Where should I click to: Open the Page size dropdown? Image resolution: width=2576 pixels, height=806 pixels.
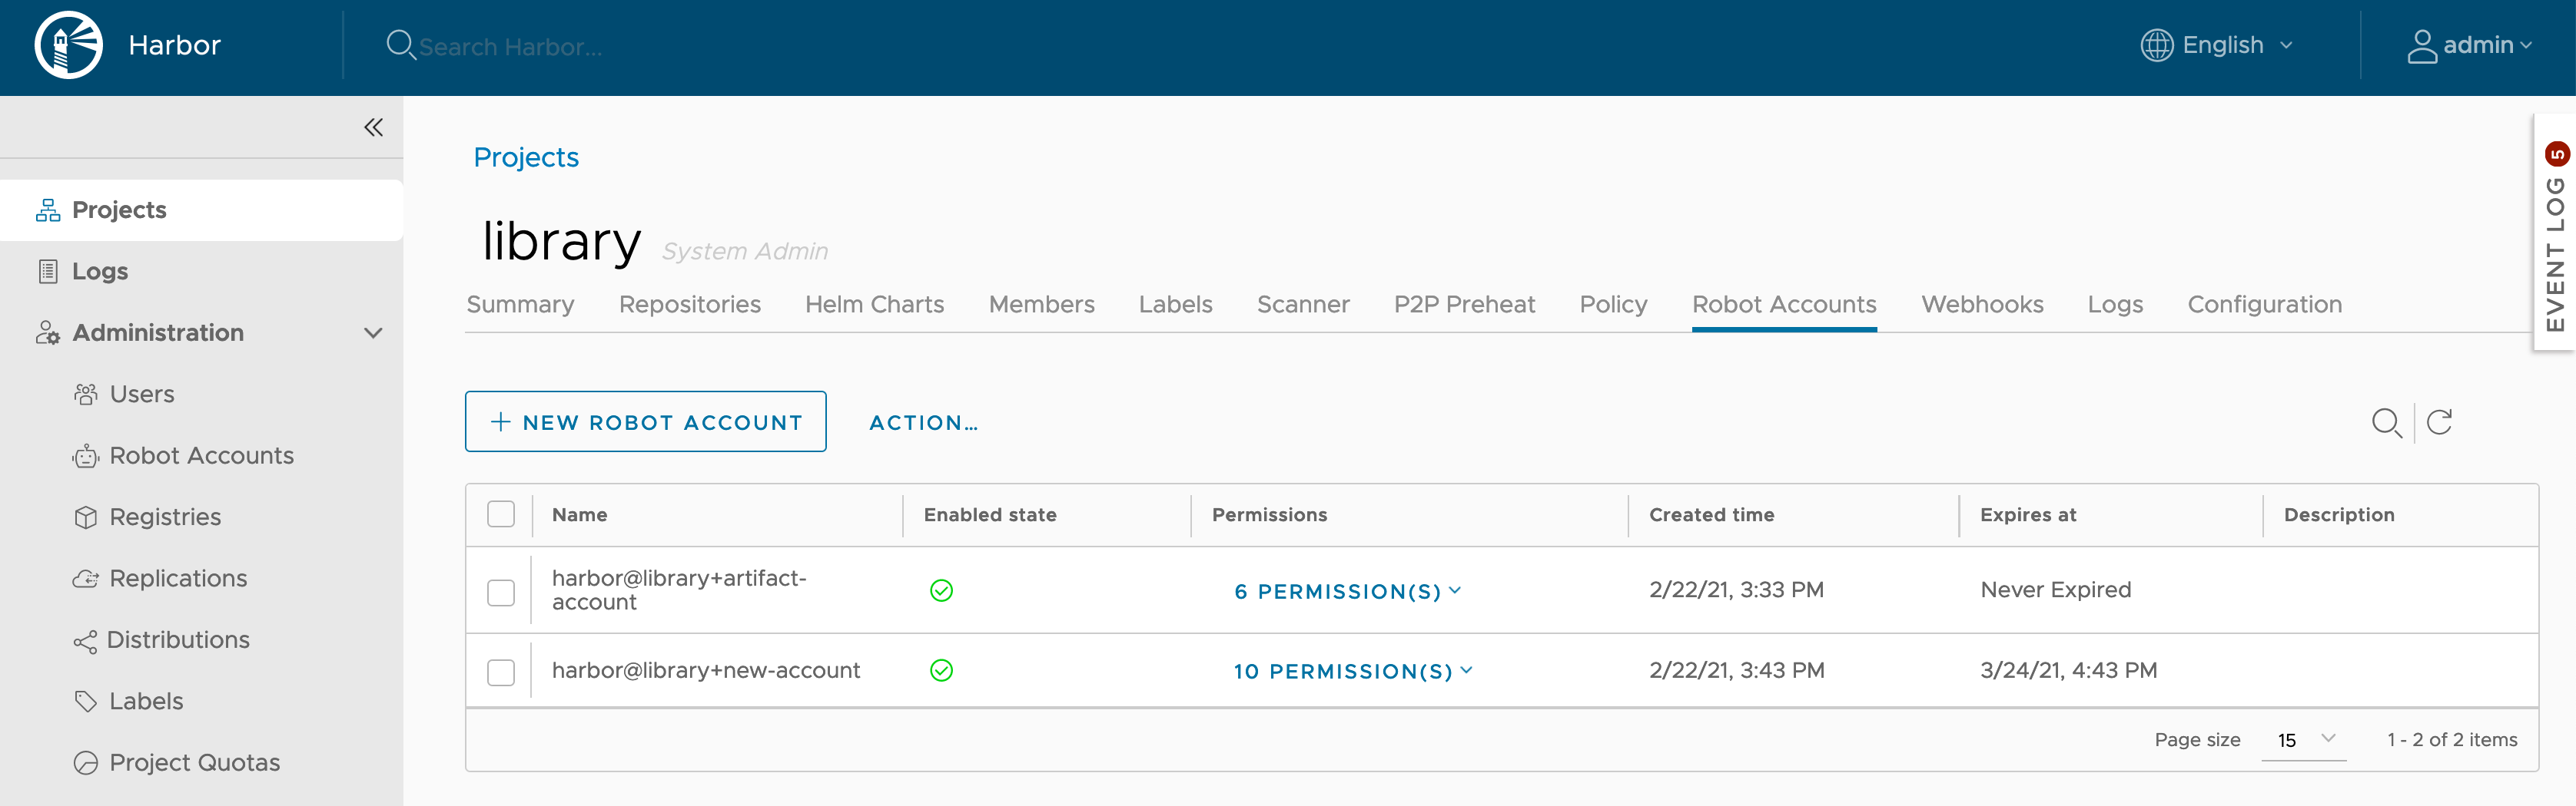pos(2304,739)
